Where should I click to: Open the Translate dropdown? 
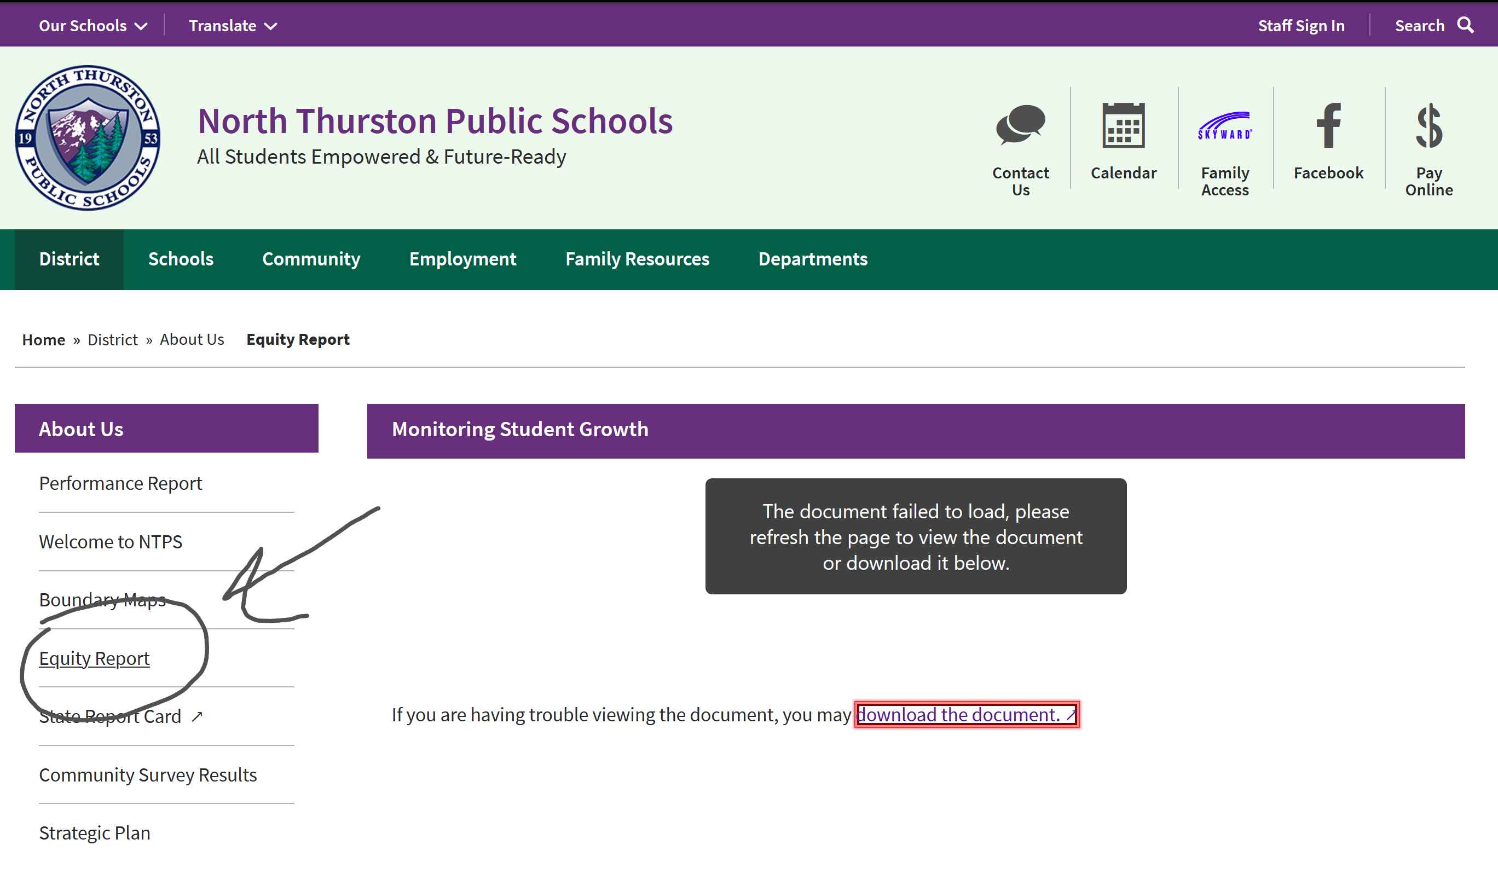pyautogui.click(x=233, y=26)
